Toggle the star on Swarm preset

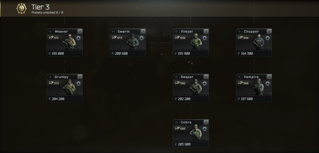pos(113,31)
